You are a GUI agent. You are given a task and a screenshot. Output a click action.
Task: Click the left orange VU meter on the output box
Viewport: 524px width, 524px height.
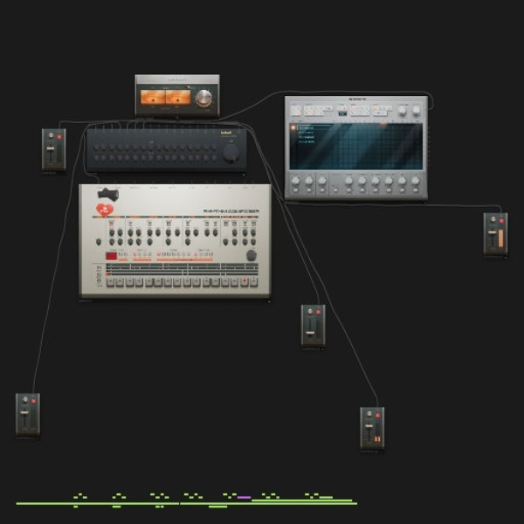[152, 97]
